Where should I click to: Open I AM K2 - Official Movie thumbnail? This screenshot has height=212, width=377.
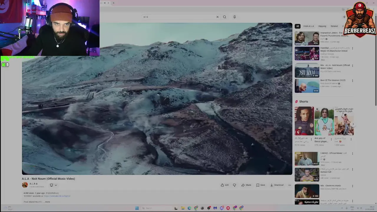coord(307,159)
